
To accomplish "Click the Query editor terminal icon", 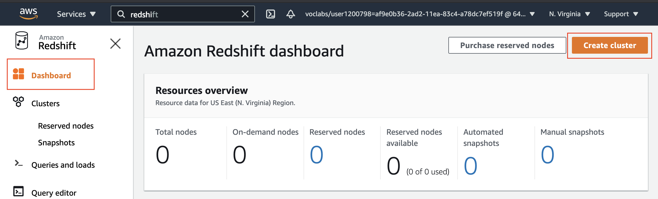I will tap(18, 191).
